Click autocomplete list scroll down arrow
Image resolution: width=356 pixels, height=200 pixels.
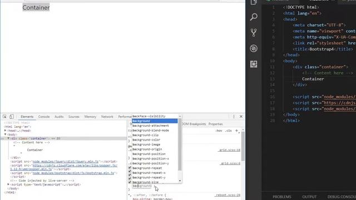pos(180,181)
